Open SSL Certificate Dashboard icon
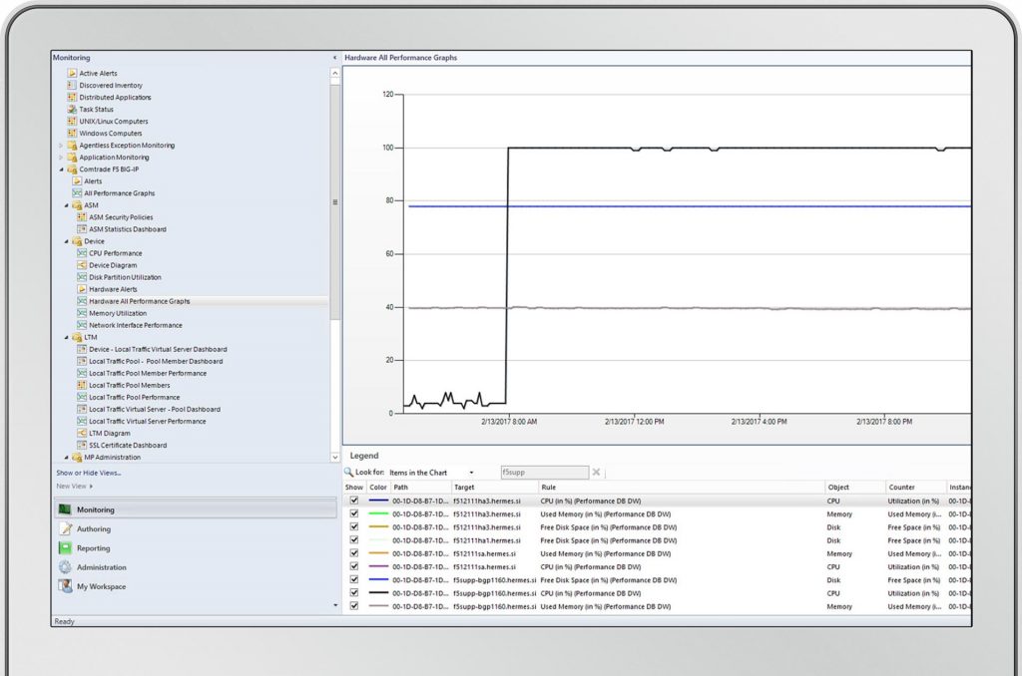This screenshot has width=1022, height=676. [x=82, y=445]
